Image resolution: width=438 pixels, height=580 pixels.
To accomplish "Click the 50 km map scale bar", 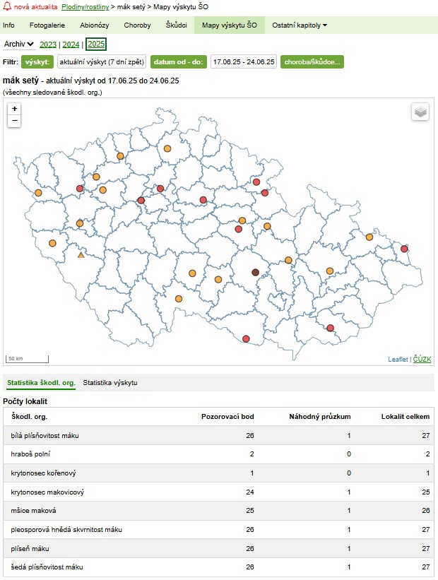I will [x=27, y=358].
